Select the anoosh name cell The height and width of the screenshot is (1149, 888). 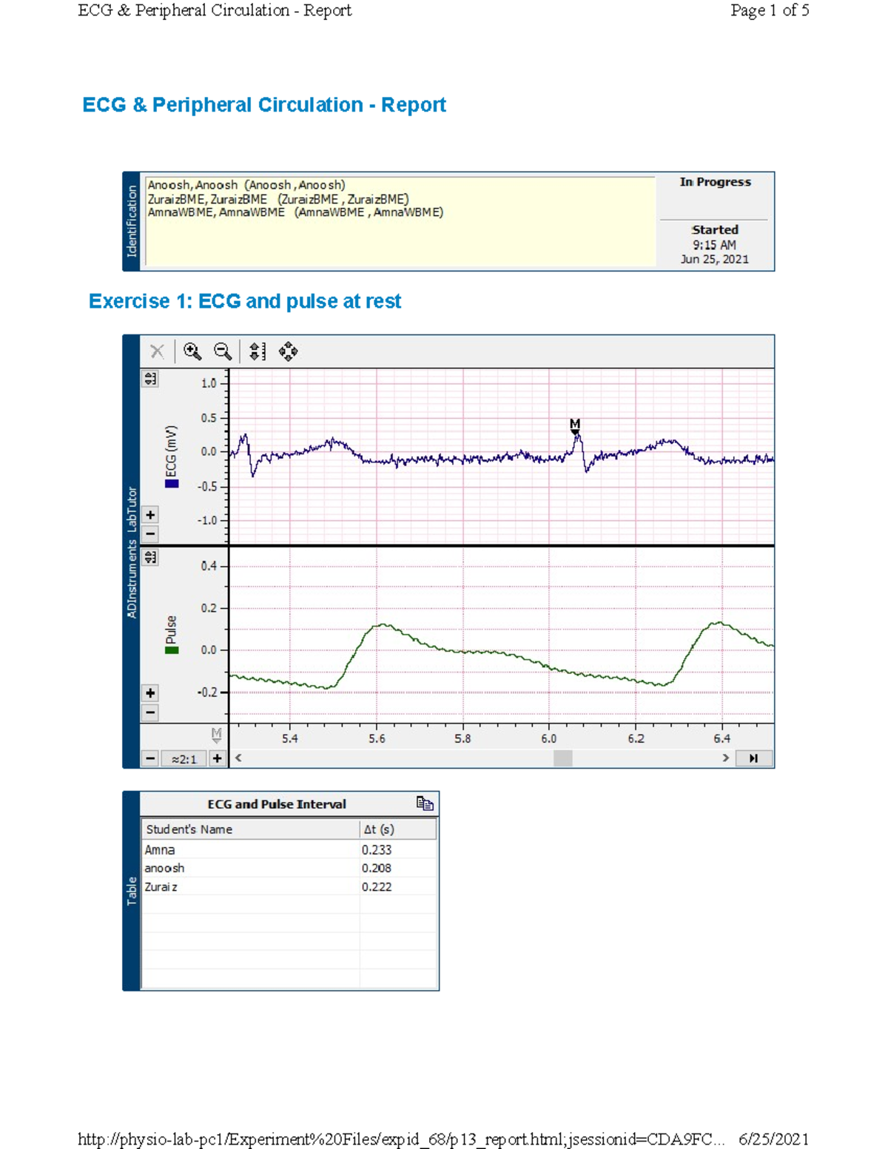250,868
